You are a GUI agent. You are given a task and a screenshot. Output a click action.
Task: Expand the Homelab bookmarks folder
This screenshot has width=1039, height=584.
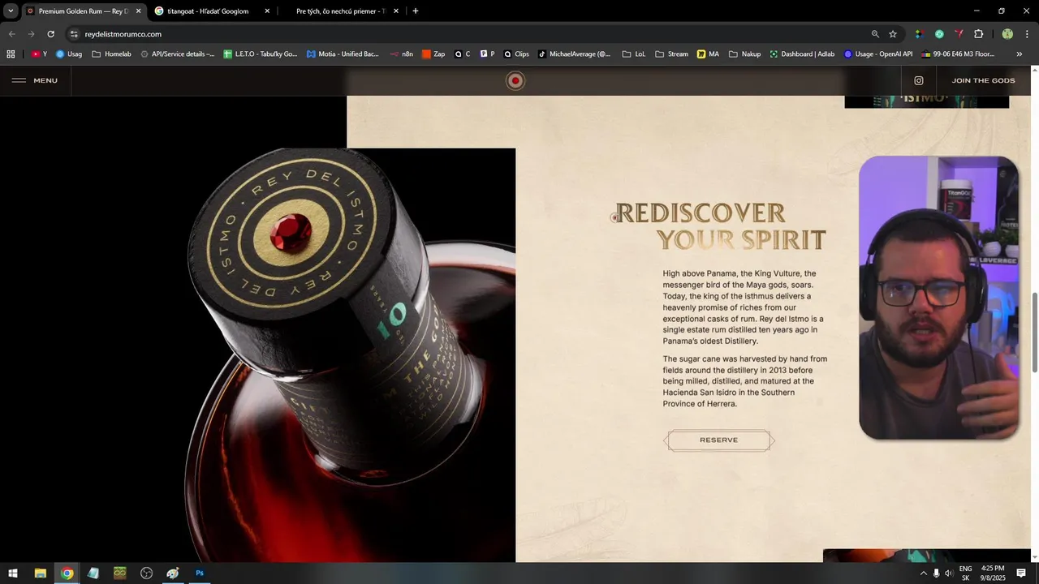[x=111, y=54]
